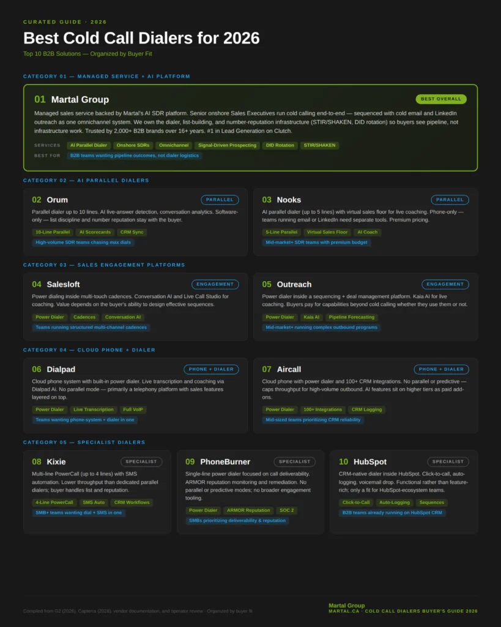Screen dimensions: 501x627
Task: Click the Kaia AI tag
Action: pyautogui.click(x=311, y=317)
